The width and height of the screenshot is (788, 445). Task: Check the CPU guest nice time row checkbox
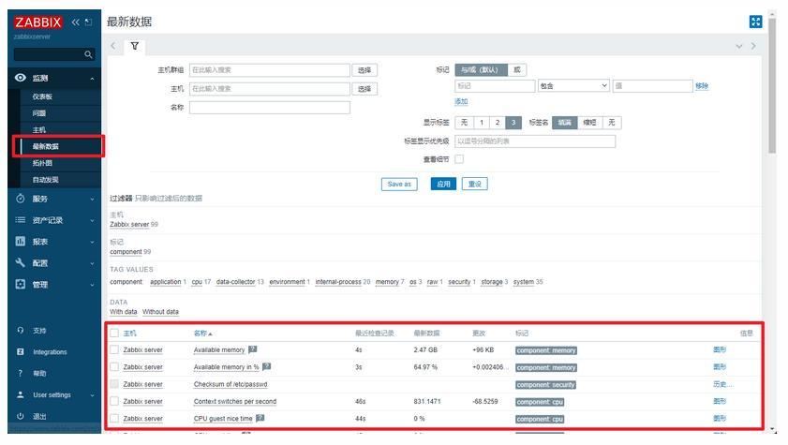click(x=114, y=418)
